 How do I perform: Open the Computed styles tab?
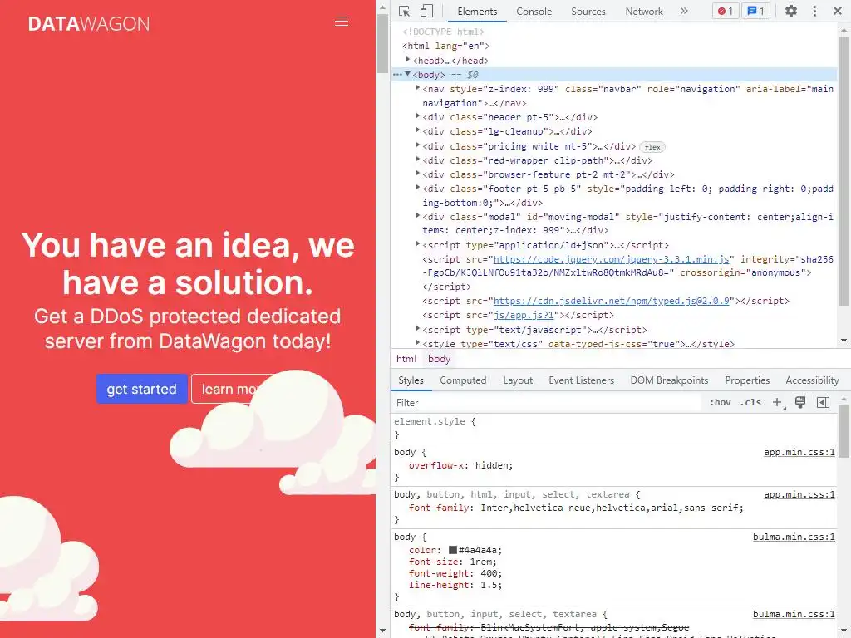point(463,380)
